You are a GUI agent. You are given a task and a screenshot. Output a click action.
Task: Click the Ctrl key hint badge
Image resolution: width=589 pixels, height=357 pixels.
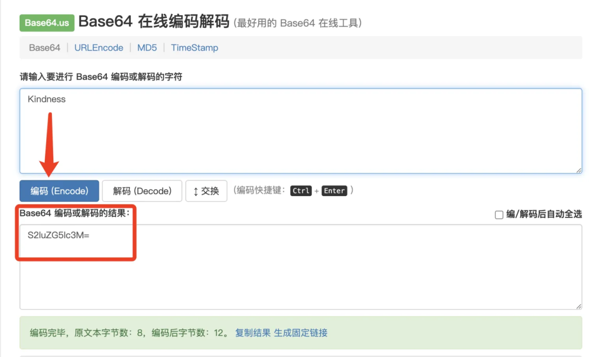pos(301,191)
